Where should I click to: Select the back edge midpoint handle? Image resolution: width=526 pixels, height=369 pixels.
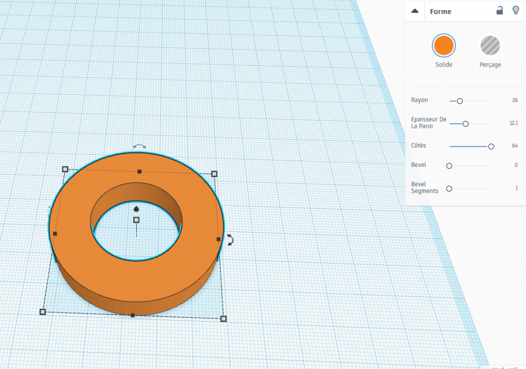[139, 172]
